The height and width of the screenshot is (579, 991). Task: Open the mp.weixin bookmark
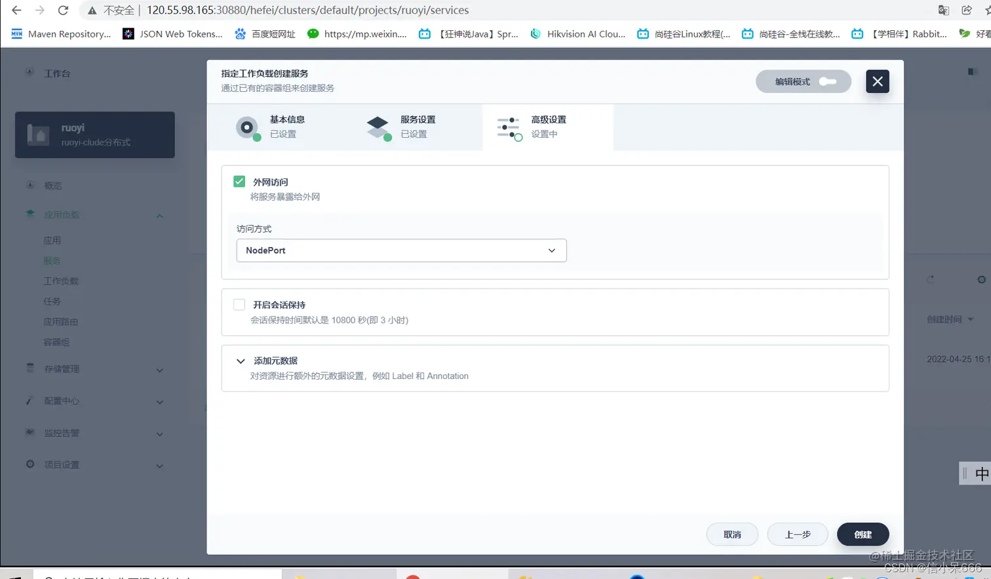tap(357, 34)
